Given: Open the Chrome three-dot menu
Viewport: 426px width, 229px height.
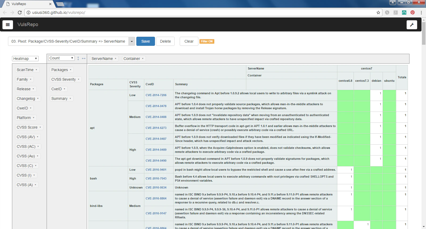Looking at the screenshot, I should click(421, 13).
